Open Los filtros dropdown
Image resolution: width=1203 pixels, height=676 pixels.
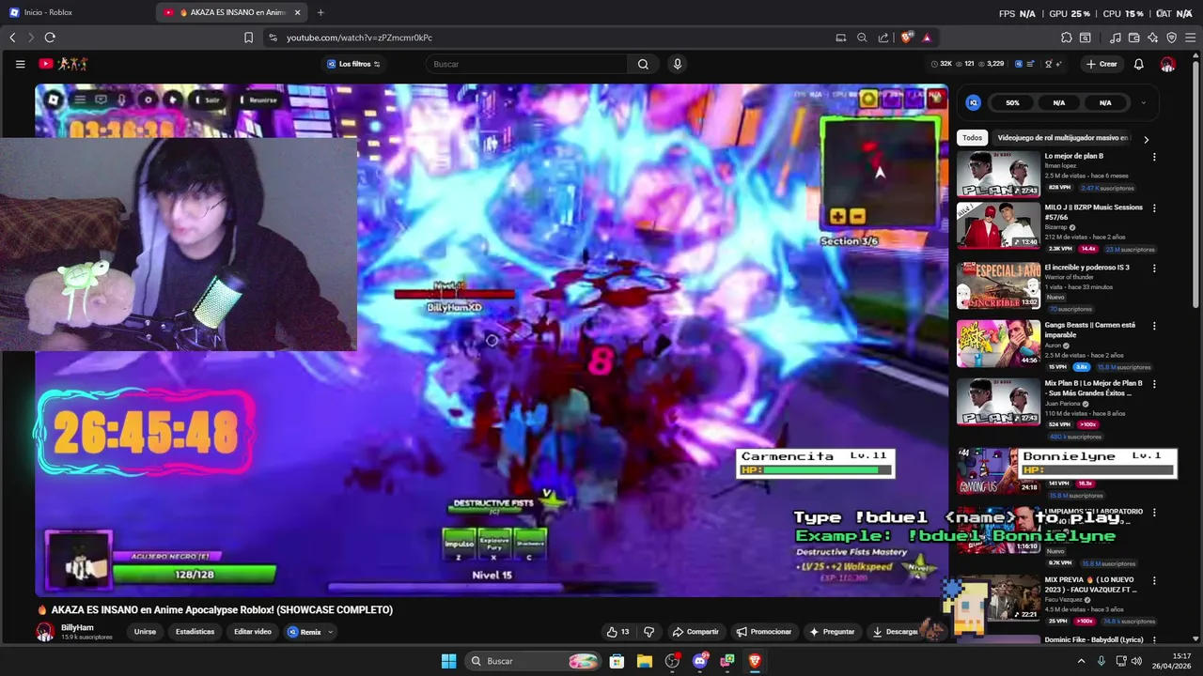click(x=353, y=64)
